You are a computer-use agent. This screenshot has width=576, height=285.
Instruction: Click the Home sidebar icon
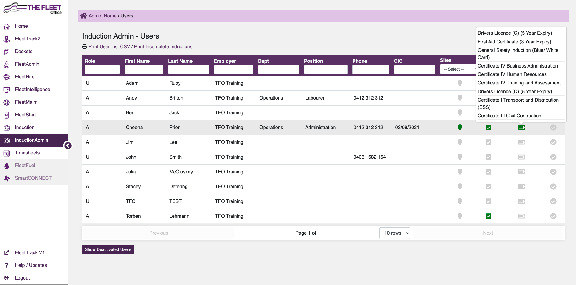tap(7, 27)
